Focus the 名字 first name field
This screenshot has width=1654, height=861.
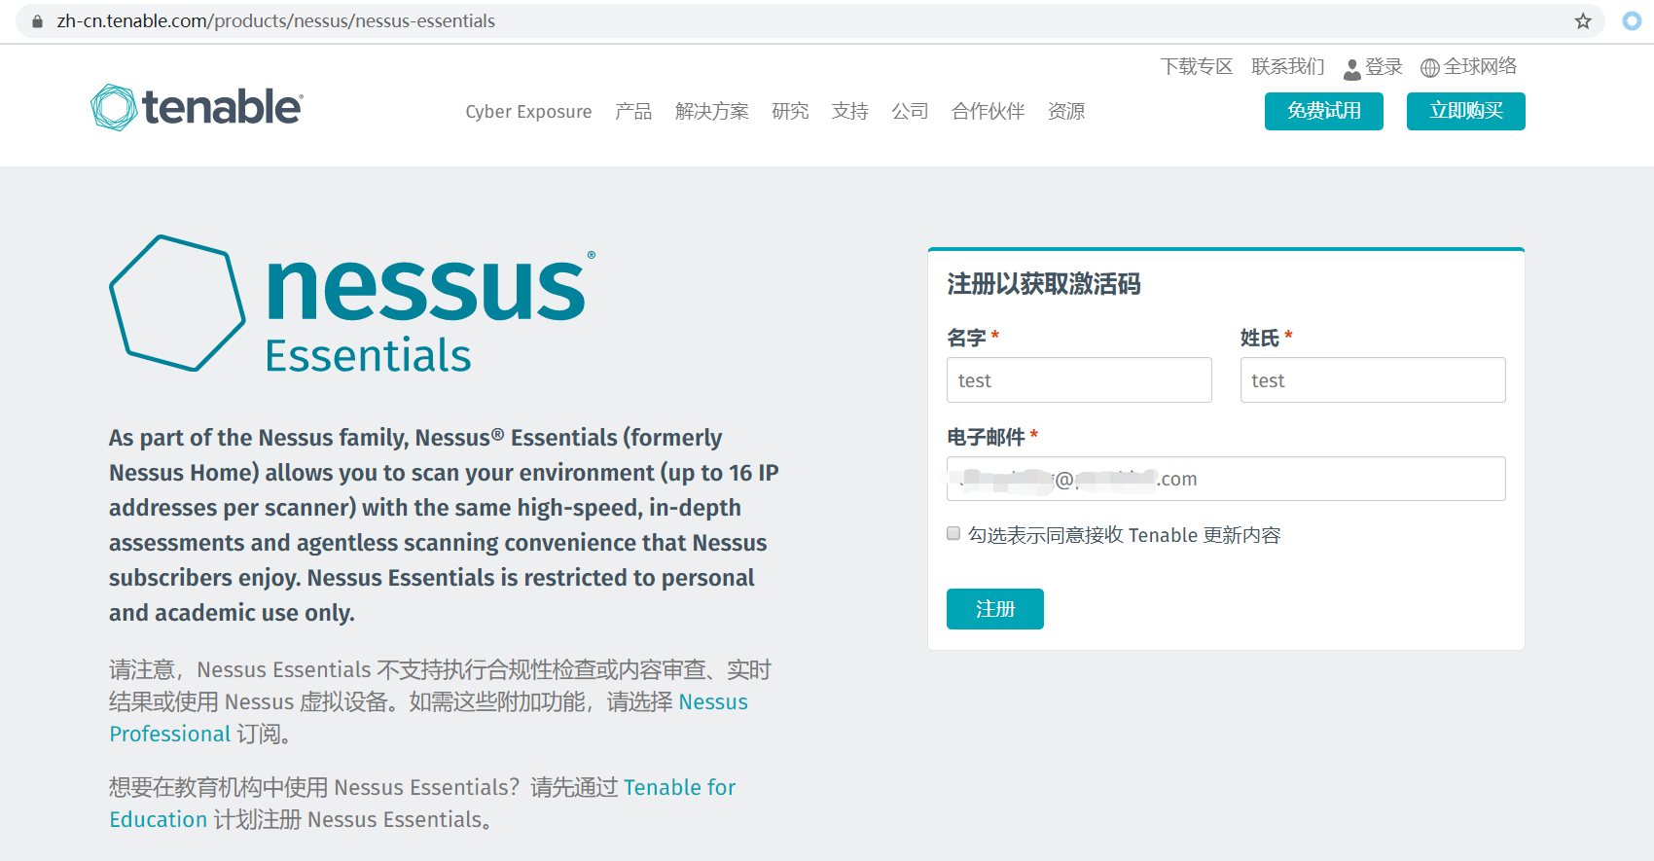1079,380
